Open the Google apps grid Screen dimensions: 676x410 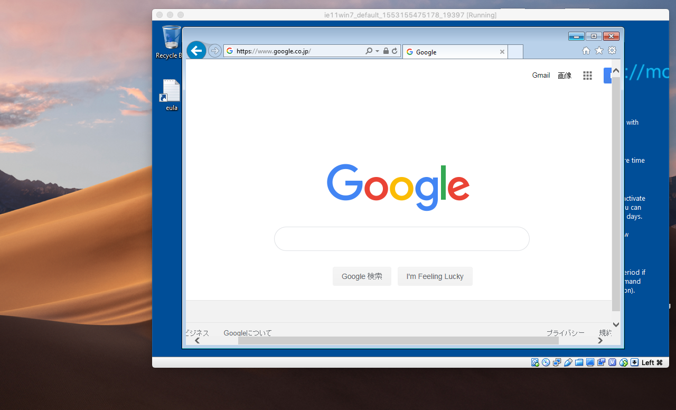coord(587,76)
